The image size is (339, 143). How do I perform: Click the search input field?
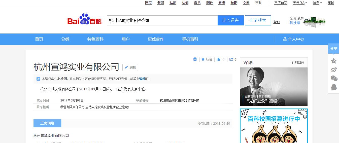162,20
